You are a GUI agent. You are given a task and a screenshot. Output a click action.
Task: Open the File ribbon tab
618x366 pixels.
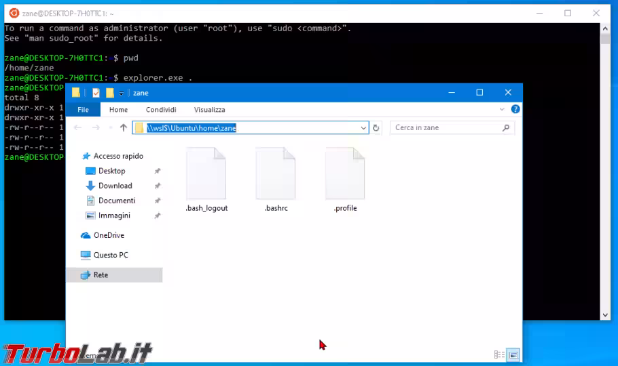coord(83,110)
